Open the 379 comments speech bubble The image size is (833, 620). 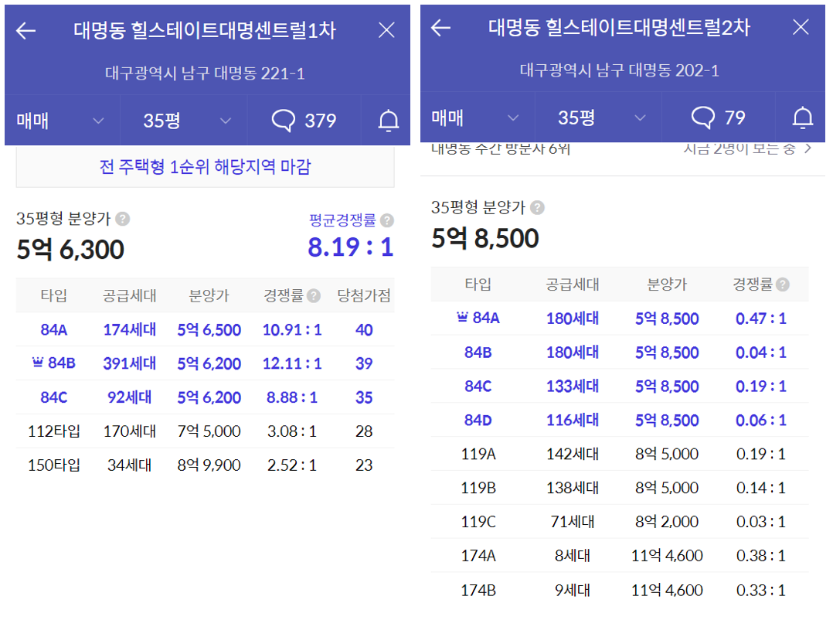click(x=304, y=121)
